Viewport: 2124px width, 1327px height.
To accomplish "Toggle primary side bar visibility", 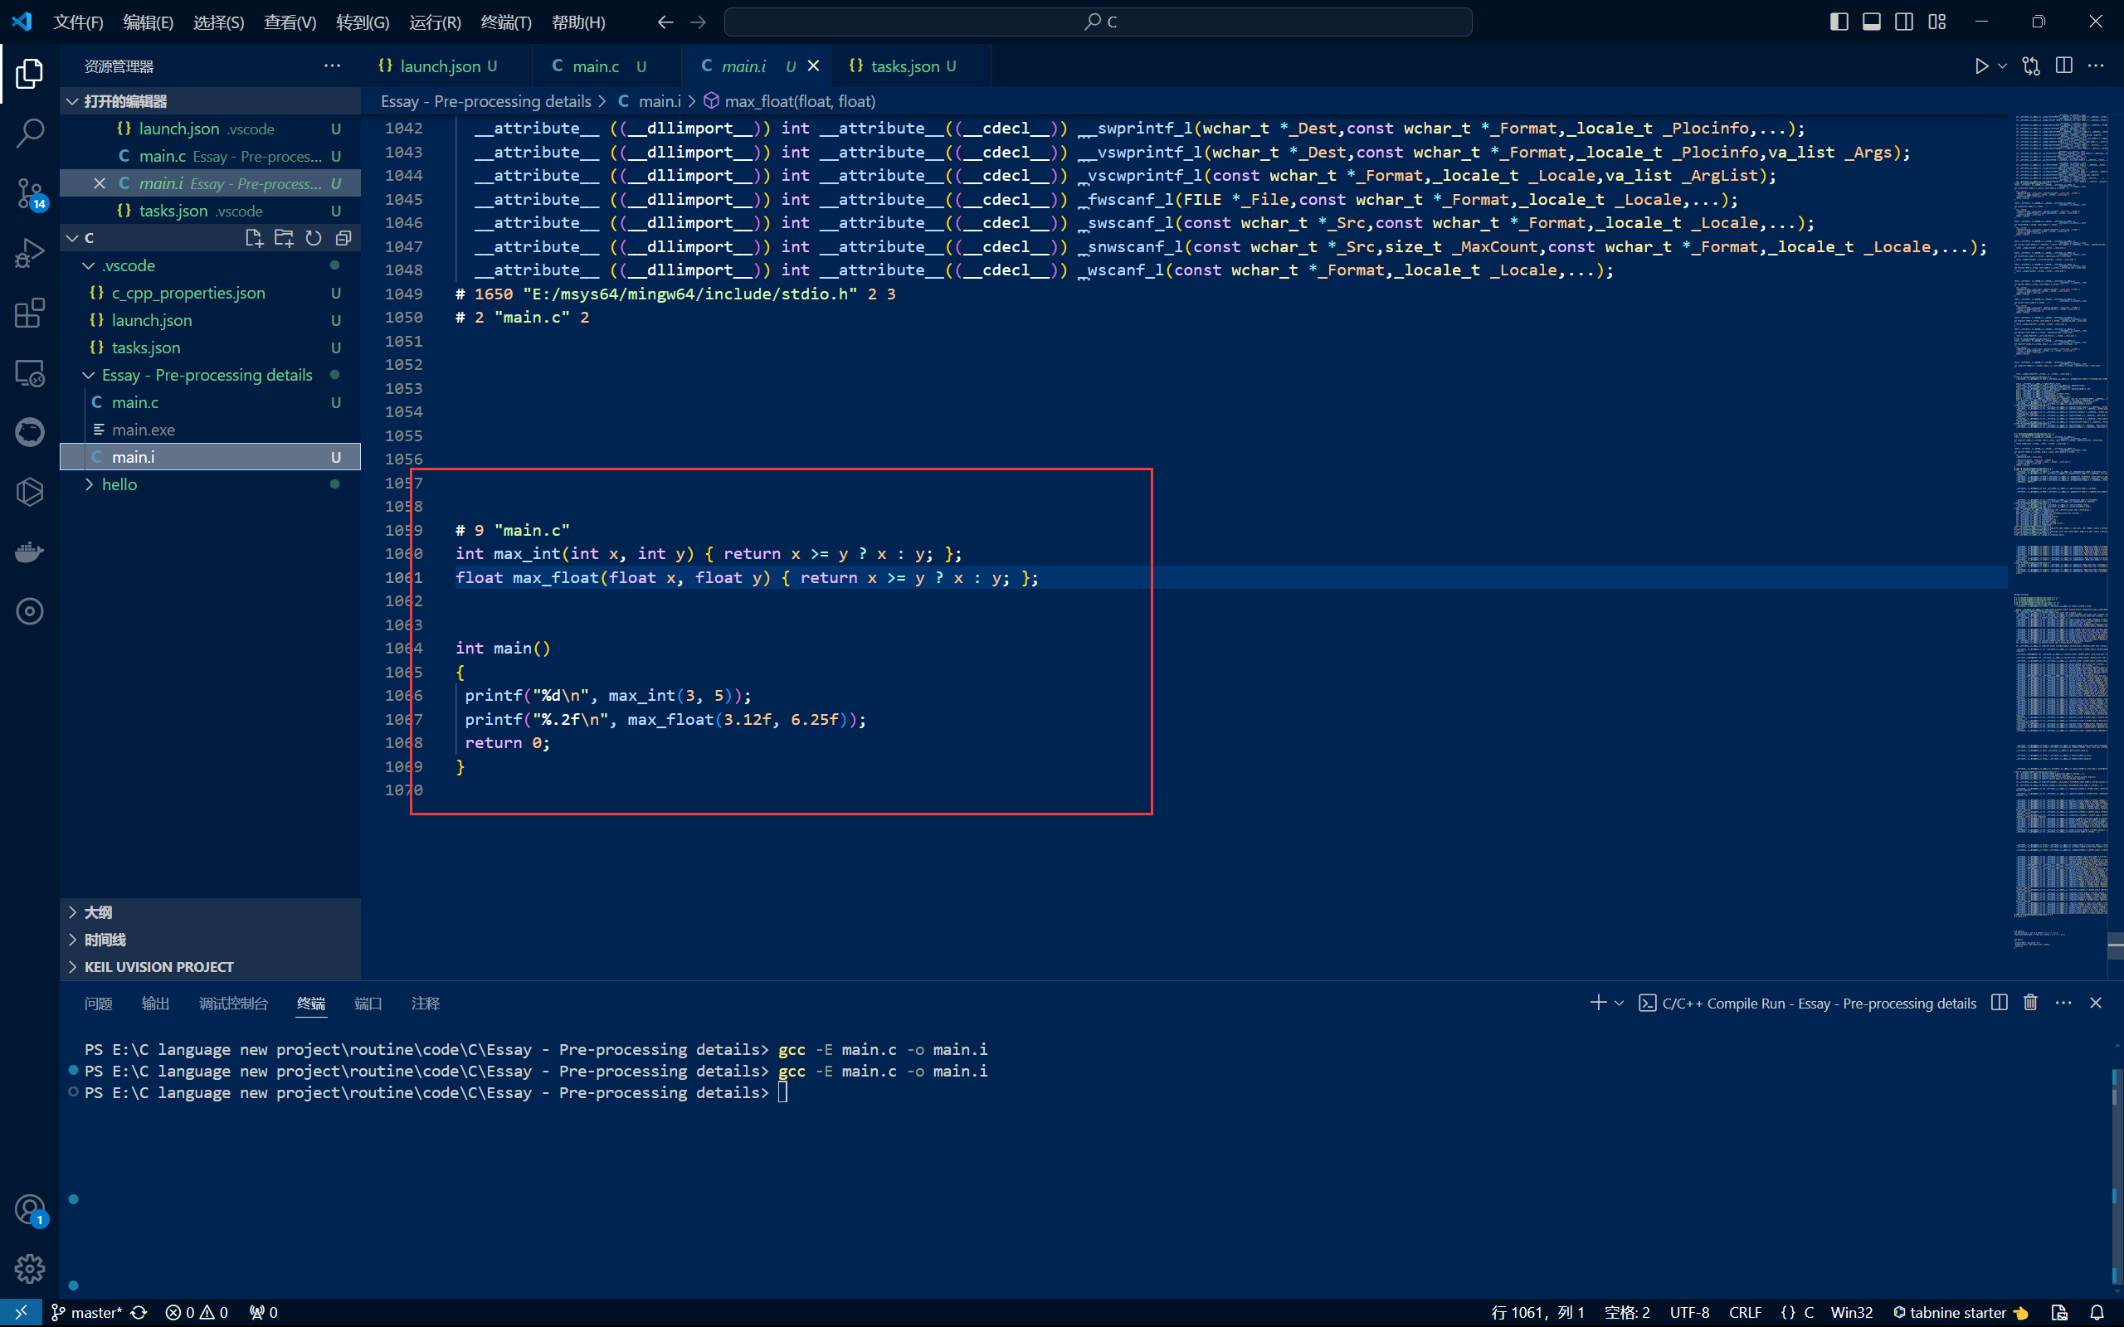I will [x=1839, y=22].
